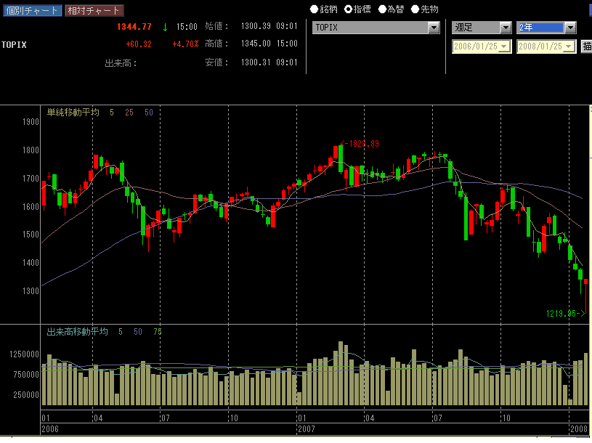592x443 pixels.
Task: Select the 75 volume average legend
Action: click(158, 331)
